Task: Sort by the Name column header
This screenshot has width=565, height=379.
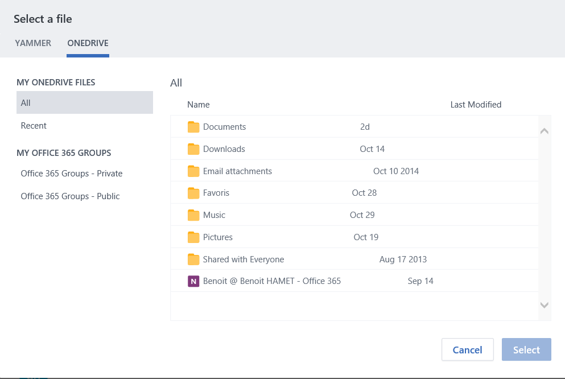Action: [199, 105]
